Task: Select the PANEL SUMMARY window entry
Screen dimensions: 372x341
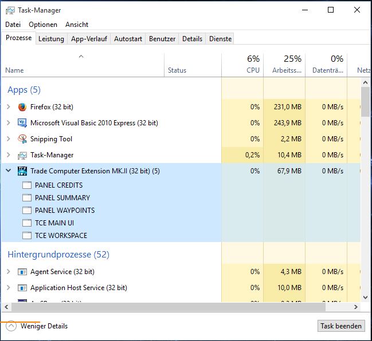Action: (x=62, y=198)
